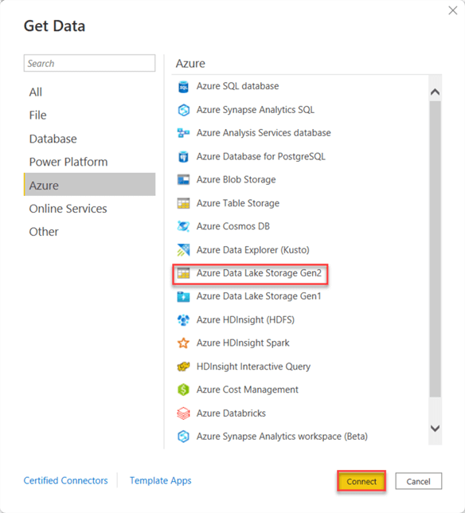This screenshot has width=465, height=513.
Task: Click the Azure Synapse Analytics SQL icon
Action: tap(183, 110)
